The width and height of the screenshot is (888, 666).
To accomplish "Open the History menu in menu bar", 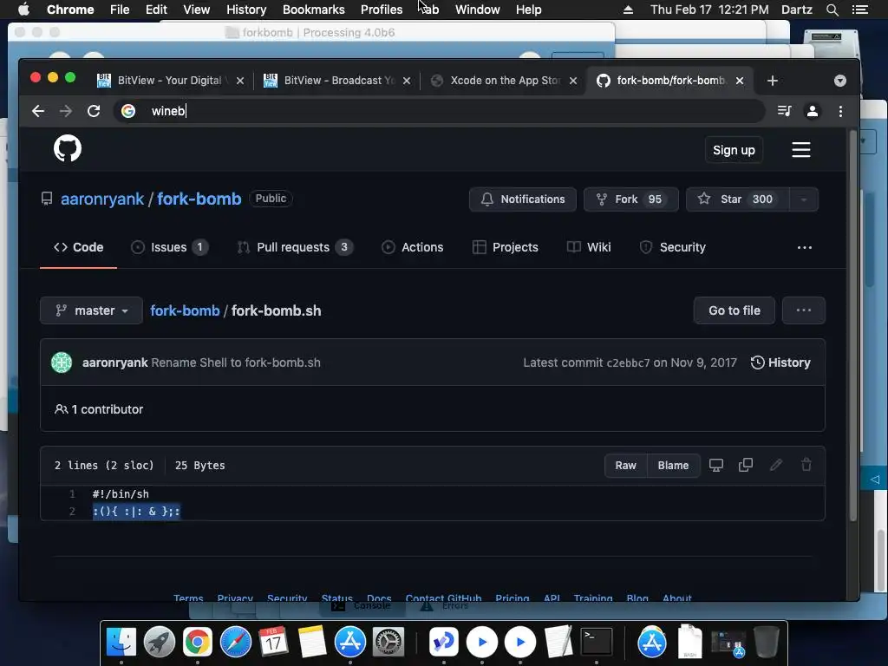I will pos(245,10).
